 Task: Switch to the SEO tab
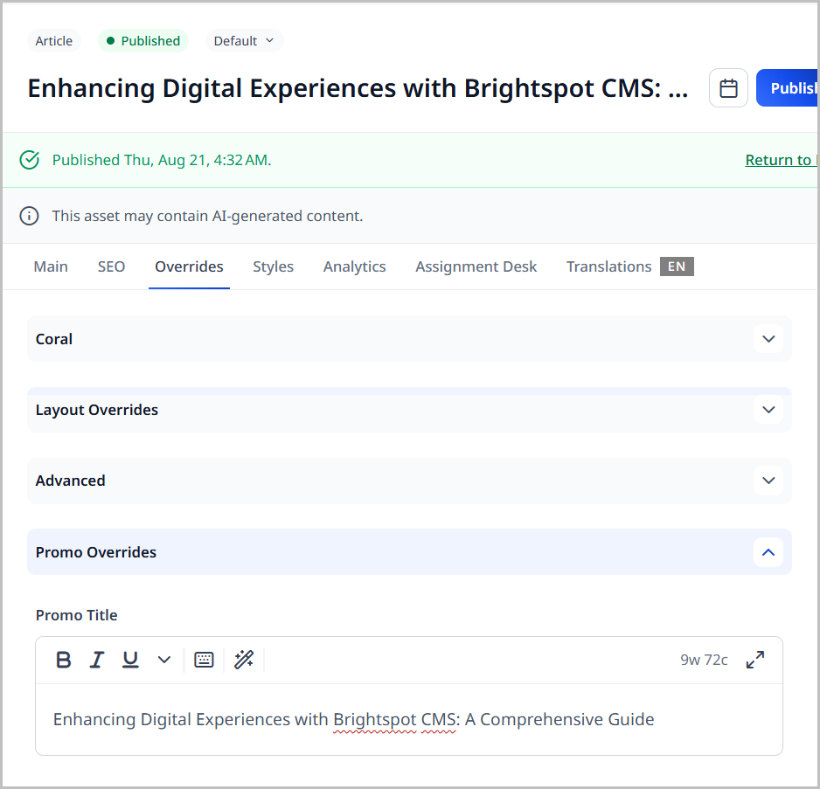[111, 266]
